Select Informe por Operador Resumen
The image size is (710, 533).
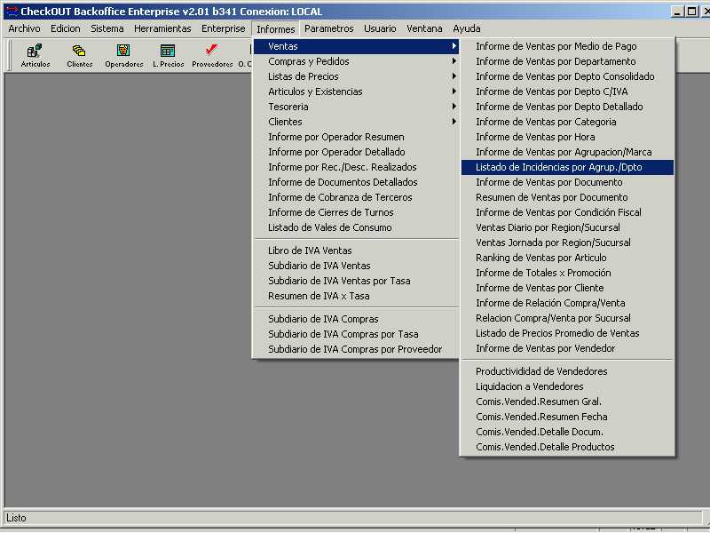pos(356,137)
